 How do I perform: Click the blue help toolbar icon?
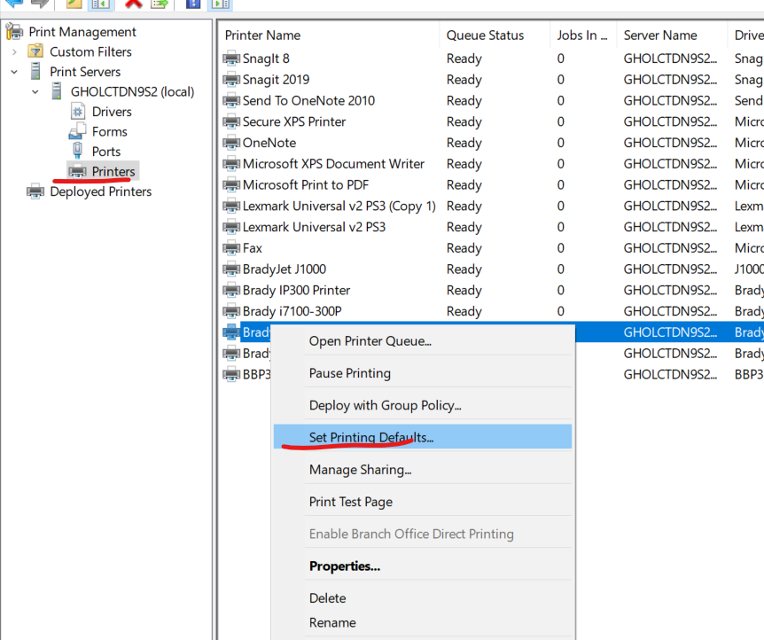192,3
